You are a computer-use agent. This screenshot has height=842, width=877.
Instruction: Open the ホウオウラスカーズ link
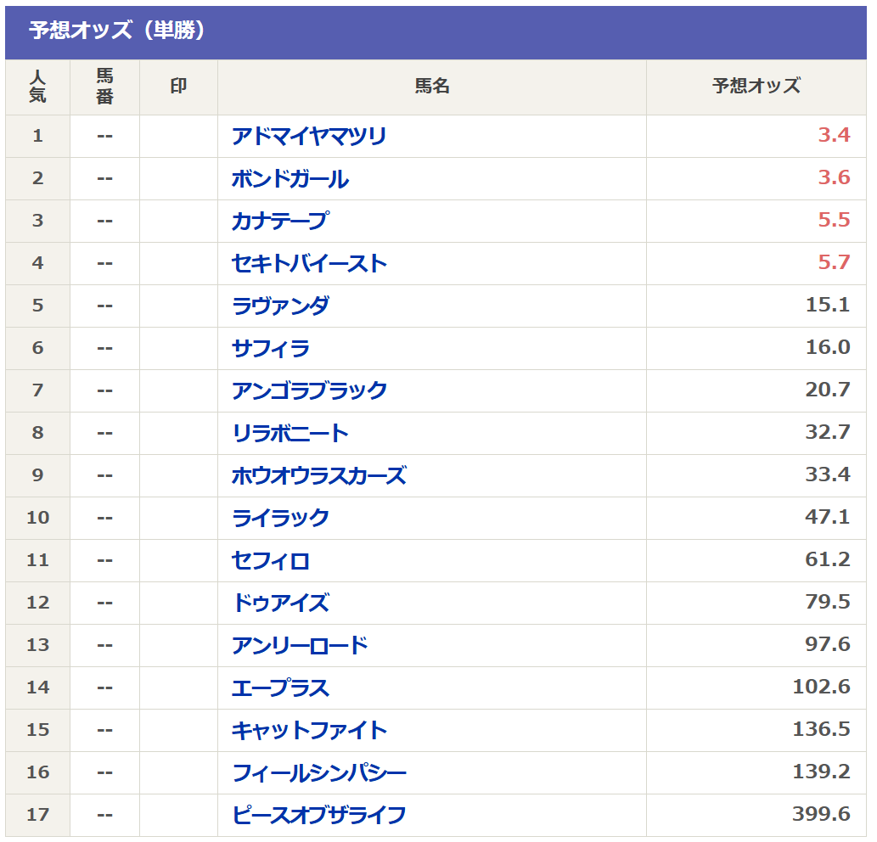pyautogui.click(x=318, y=476)
